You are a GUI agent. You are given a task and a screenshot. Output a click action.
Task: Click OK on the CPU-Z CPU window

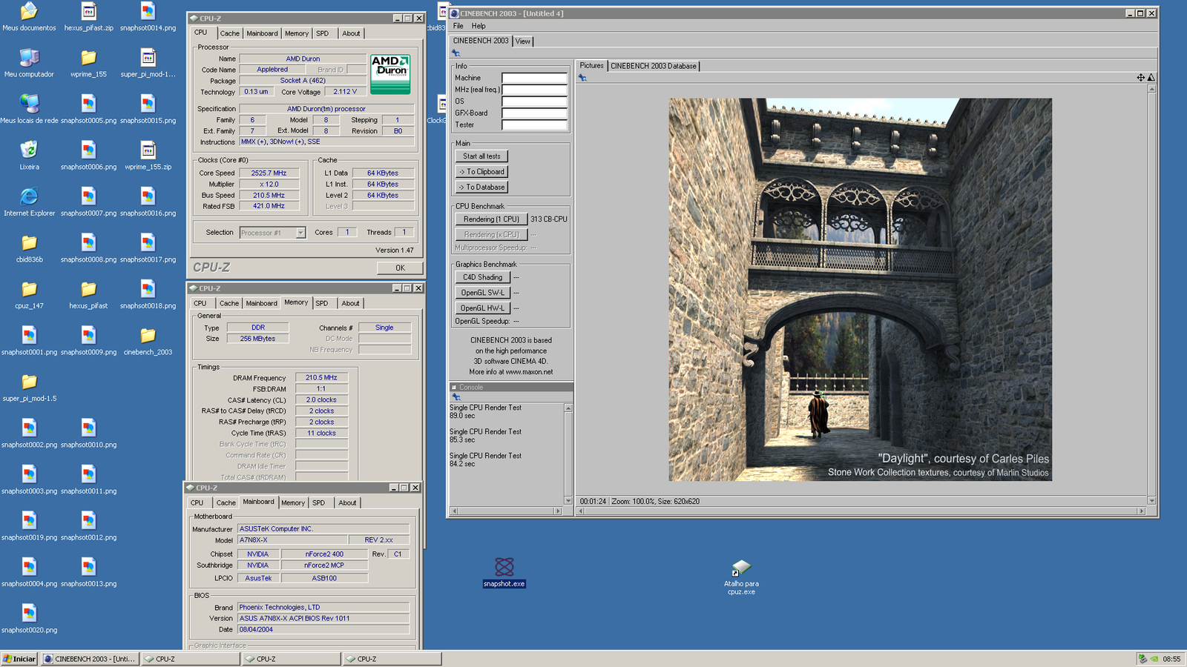click(x=399, y=268)
